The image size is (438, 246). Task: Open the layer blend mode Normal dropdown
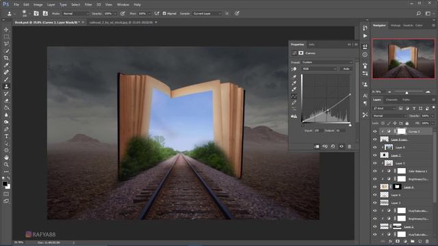click(389, 115)
